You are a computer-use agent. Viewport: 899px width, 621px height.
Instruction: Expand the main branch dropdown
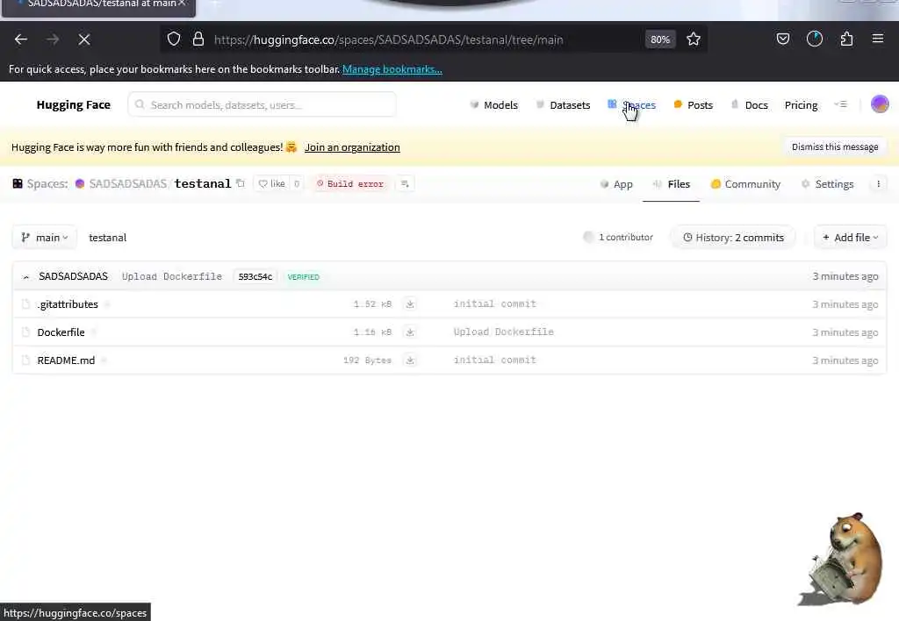tap(45, 237)
